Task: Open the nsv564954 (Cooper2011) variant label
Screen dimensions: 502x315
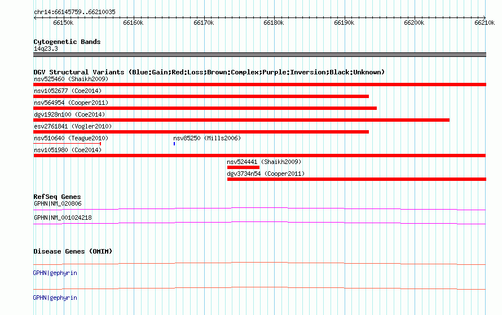Action: click(x=71, y=103)
